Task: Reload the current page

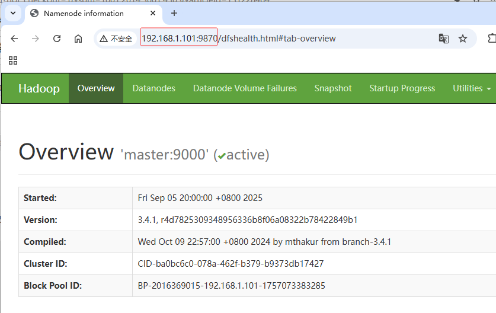Action: [x=57, y=39]
